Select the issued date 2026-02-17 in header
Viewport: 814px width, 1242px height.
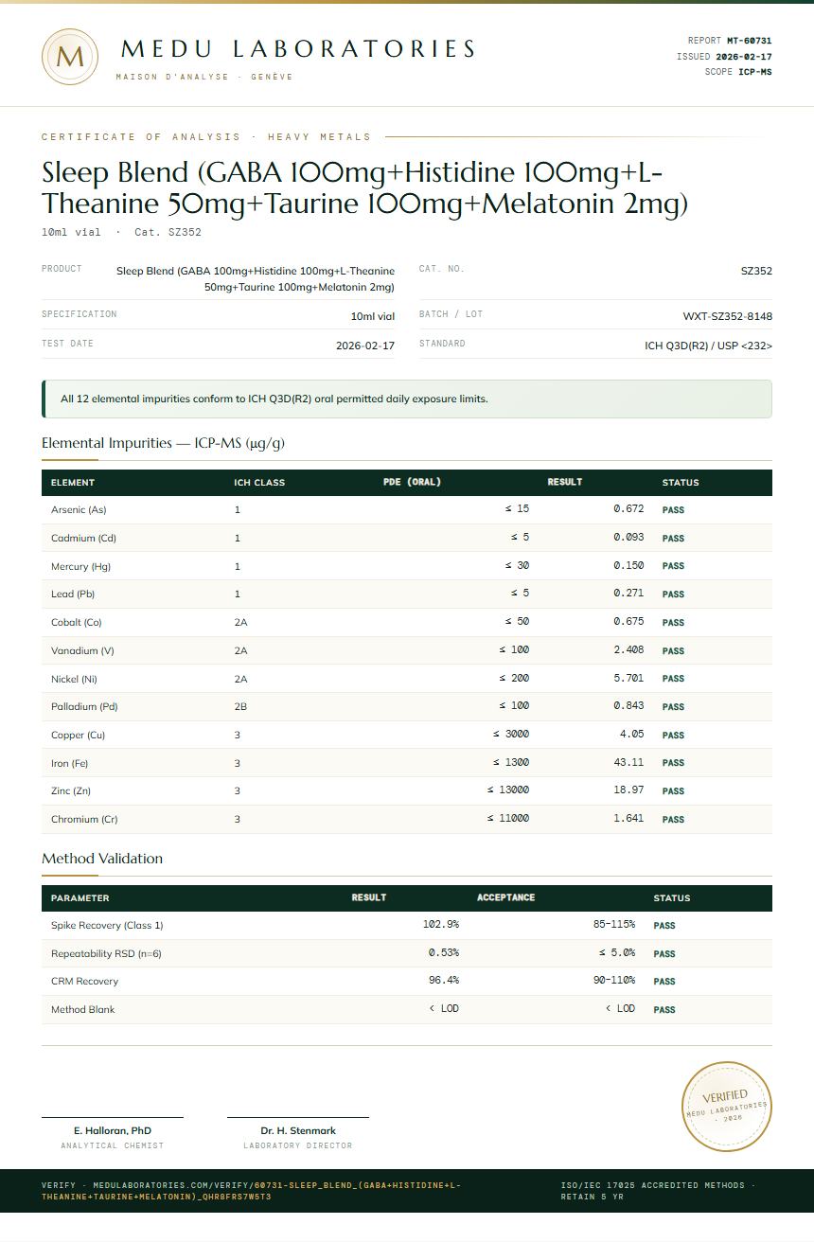tap(743, 57)
